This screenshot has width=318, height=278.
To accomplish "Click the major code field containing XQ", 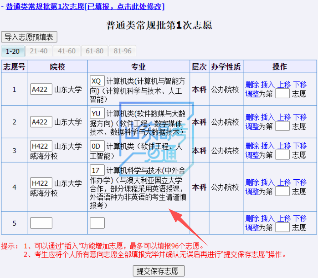I will [x=97, y=81].
